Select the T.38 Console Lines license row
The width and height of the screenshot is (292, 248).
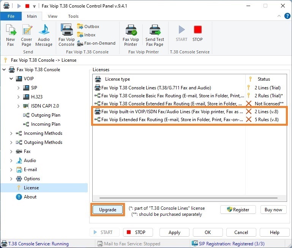pyautogui.click(x=189, y=87)
